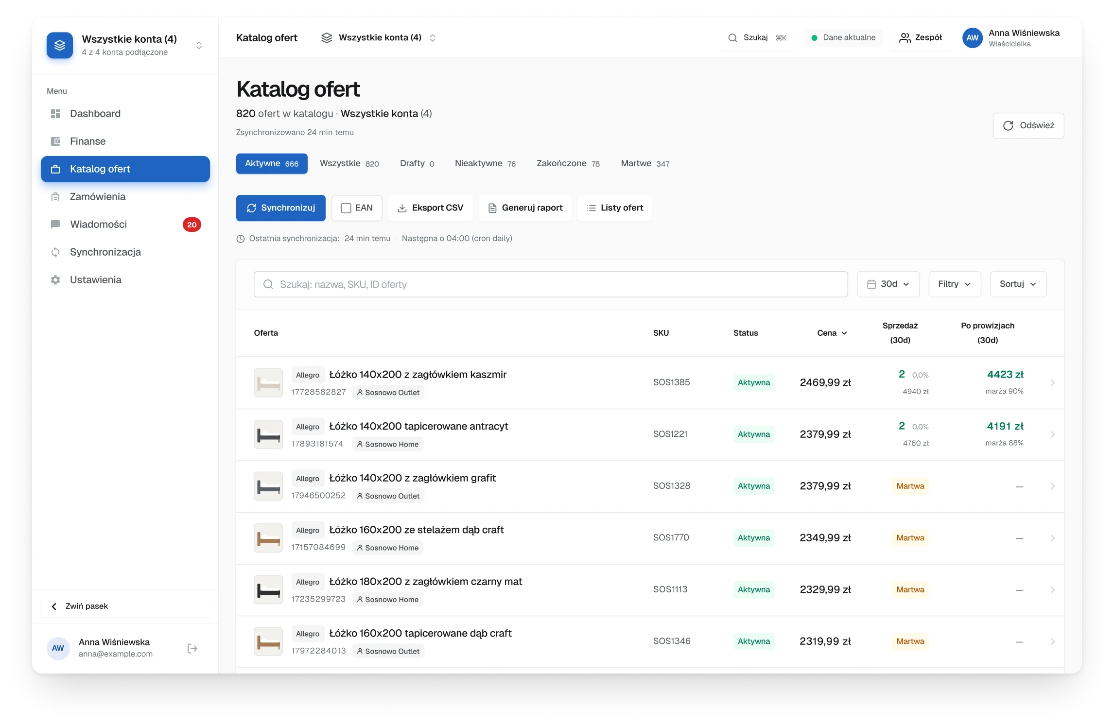Select Katalog ofert sidebar item
This screenshot has height=726, width=1114.
point(125,169)
